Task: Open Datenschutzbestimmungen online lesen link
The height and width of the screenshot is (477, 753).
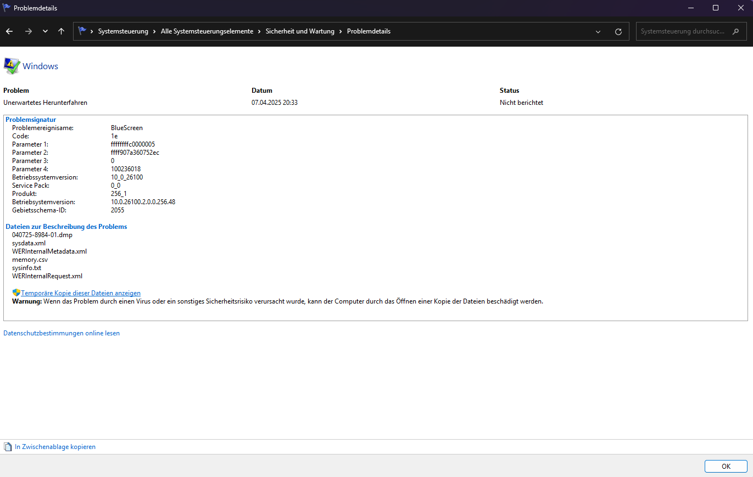Action: click(x=62, y=333)
